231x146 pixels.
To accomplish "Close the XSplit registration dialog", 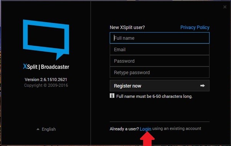I will click(225, 7).
